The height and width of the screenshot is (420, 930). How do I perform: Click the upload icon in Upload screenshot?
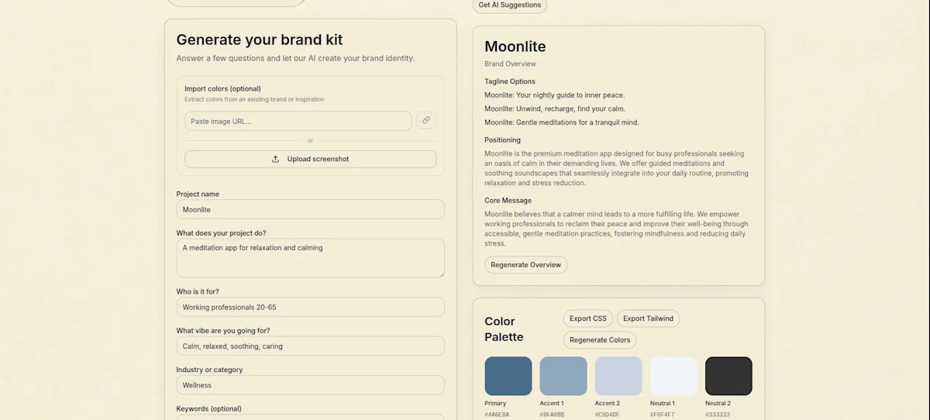click(x=275, y=159)
